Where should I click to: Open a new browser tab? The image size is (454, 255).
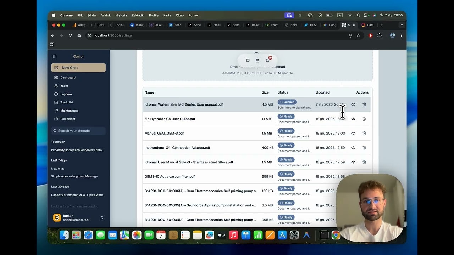(382, 25)
